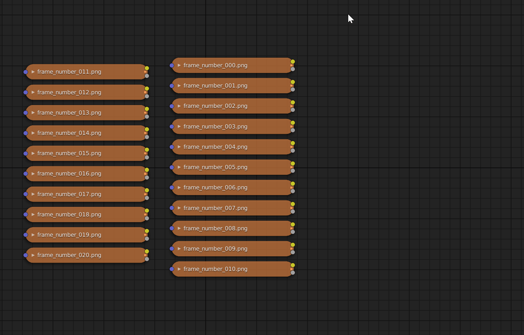Image resolution: width=524 pixels, height=335 pixels.
Task: Expand the frame_number_004.png node
Action: (179, 147)
